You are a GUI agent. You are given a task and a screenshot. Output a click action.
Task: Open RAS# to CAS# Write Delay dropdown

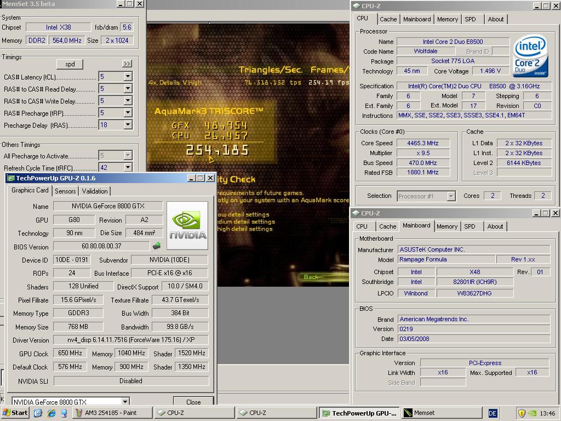(x=128, y=101)
